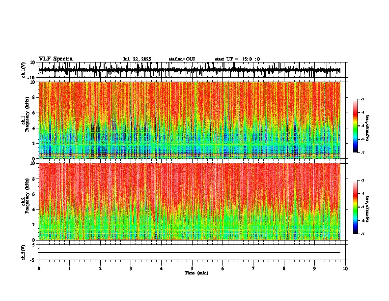Click the "-5" tick of ch.3(V) axis
The height and width of the screenshot is (301, 389).
(33, 260)
